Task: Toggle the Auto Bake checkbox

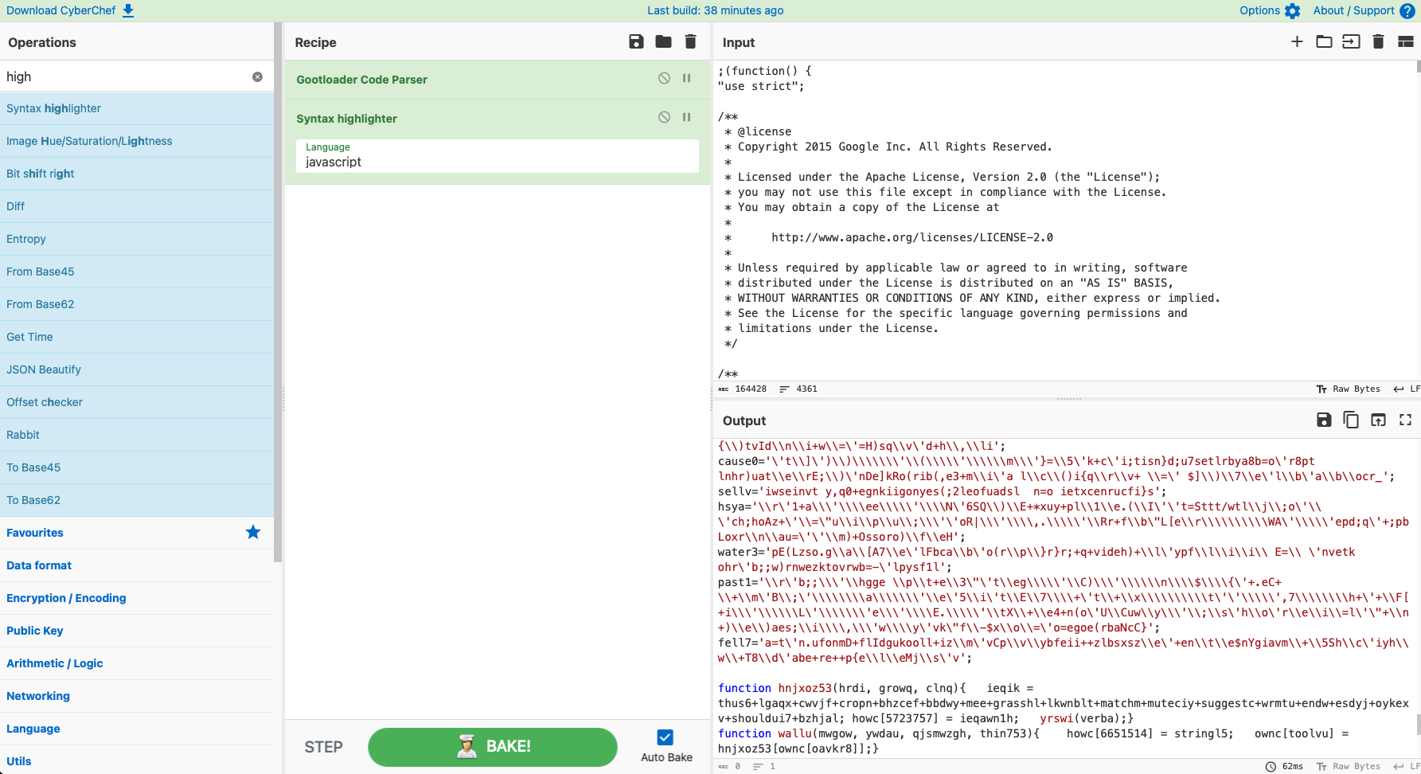Action: click(666, 737)
